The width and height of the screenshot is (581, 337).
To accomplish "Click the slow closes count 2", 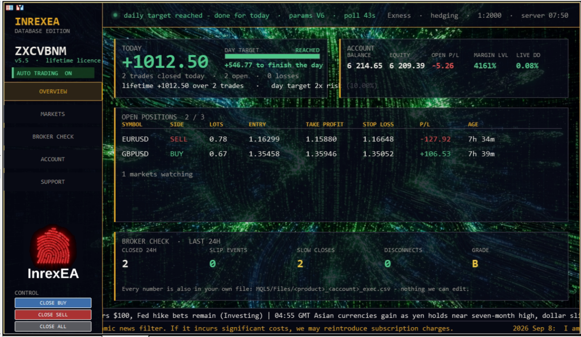I will coord(300,264).
